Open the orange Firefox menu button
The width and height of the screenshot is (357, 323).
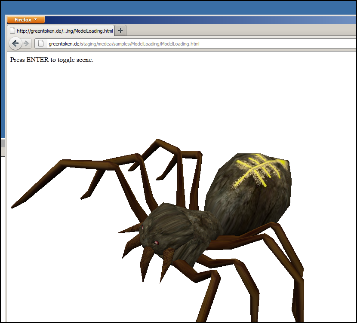pos(26,20)
